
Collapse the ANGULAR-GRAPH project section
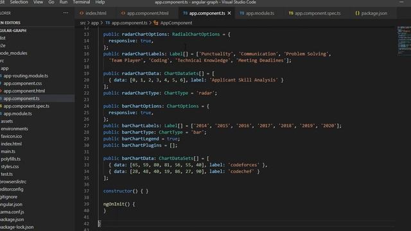pyautogui.click(x=13, y=31)
